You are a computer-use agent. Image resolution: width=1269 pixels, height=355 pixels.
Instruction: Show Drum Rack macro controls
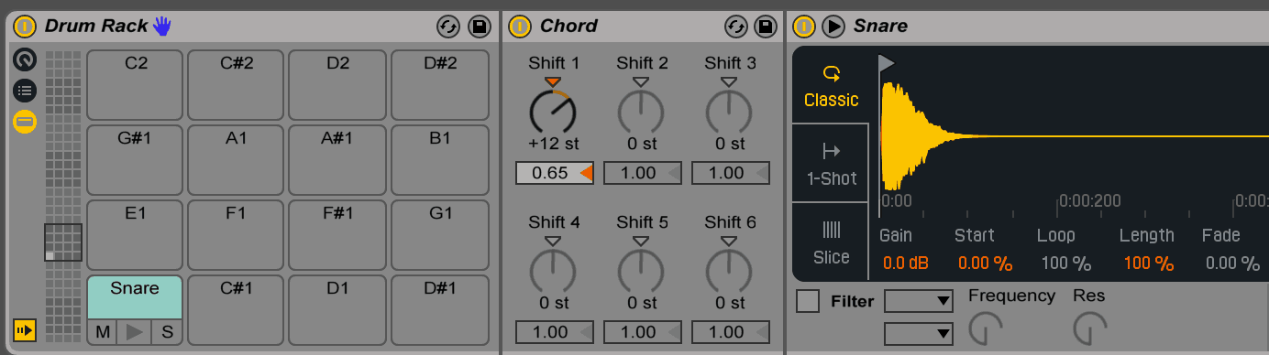[x=25, y=60]
